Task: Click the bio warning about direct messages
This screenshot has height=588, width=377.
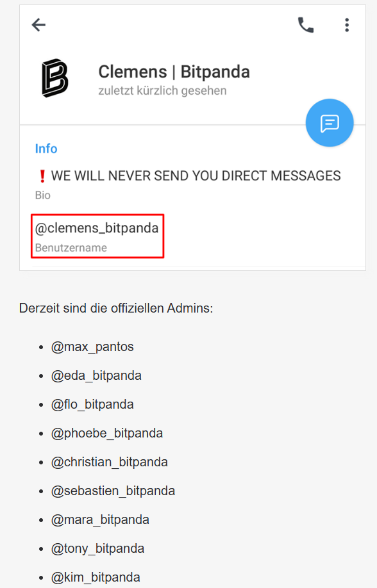Action: click(196, 176)
